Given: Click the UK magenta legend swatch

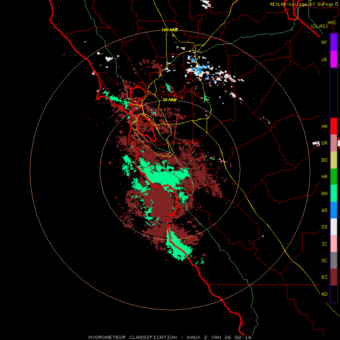Looking at the screenshot, I should tap(334, 59).
